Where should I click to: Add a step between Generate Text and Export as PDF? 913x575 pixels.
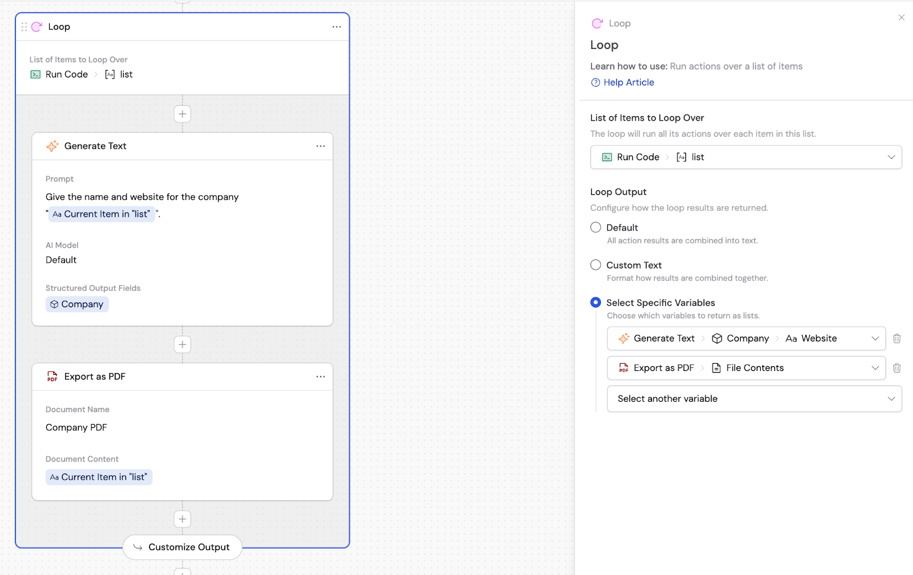tap(183, 344)
